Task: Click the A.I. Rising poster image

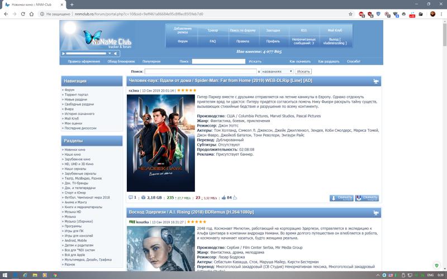Action: pos(161,248)
